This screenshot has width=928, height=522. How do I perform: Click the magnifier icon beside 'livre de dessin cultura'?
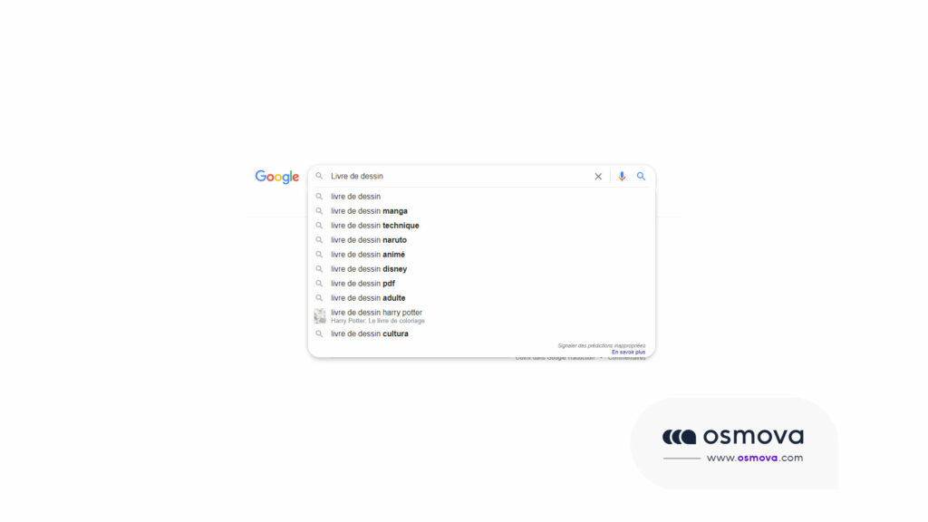pos(319,333)
